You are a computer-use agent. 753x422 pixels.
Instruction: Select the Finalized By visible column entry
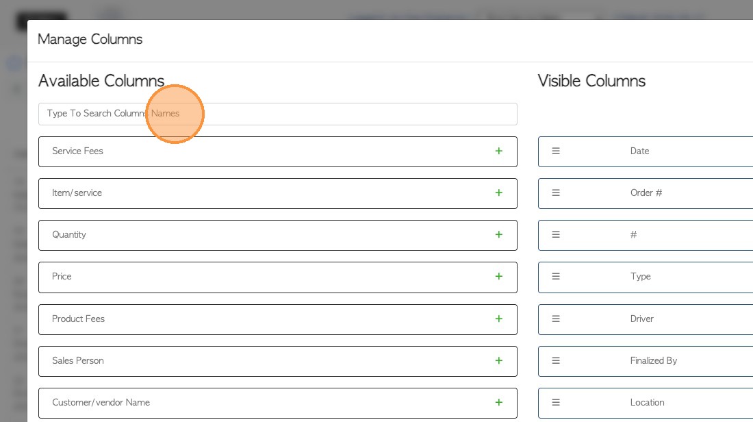654,361
